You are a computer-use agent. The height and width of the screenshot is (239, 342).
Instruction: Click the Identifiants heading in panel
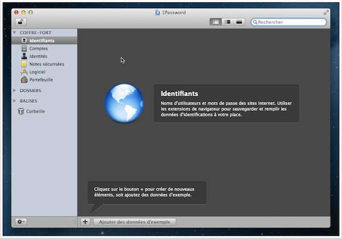tap(180, 93)
